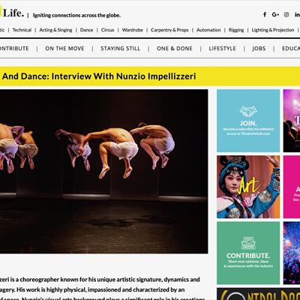
Task: Open the Wardrobe category link
Action: 133,30
